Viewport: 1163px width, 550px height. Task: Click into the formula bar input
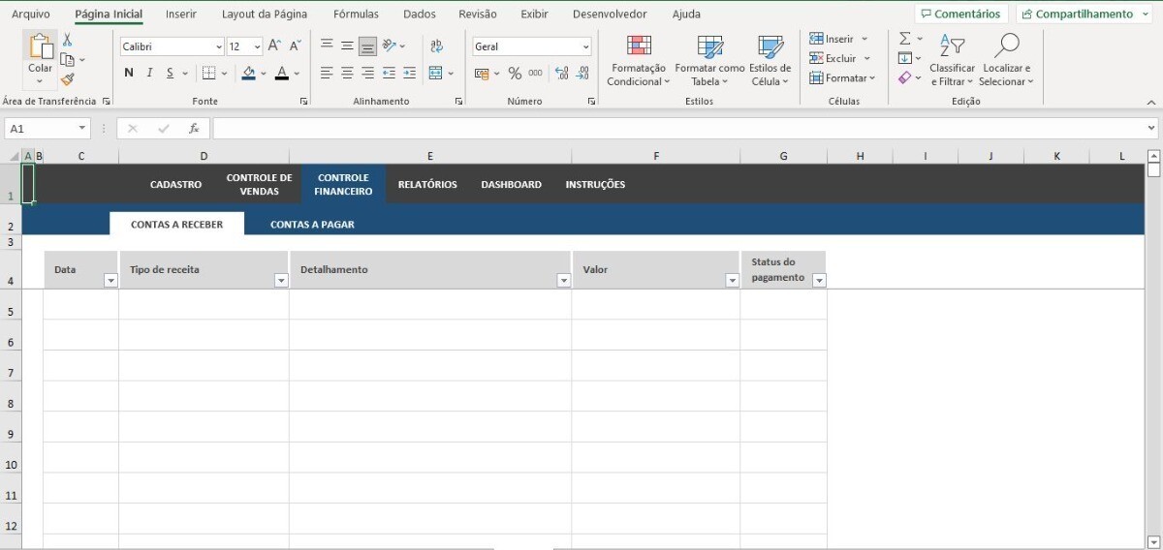pos(678,128)
